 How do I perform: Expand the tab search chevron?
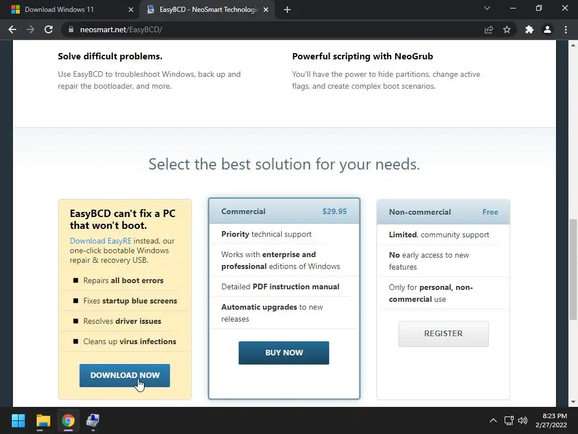[x=487, y=8]
